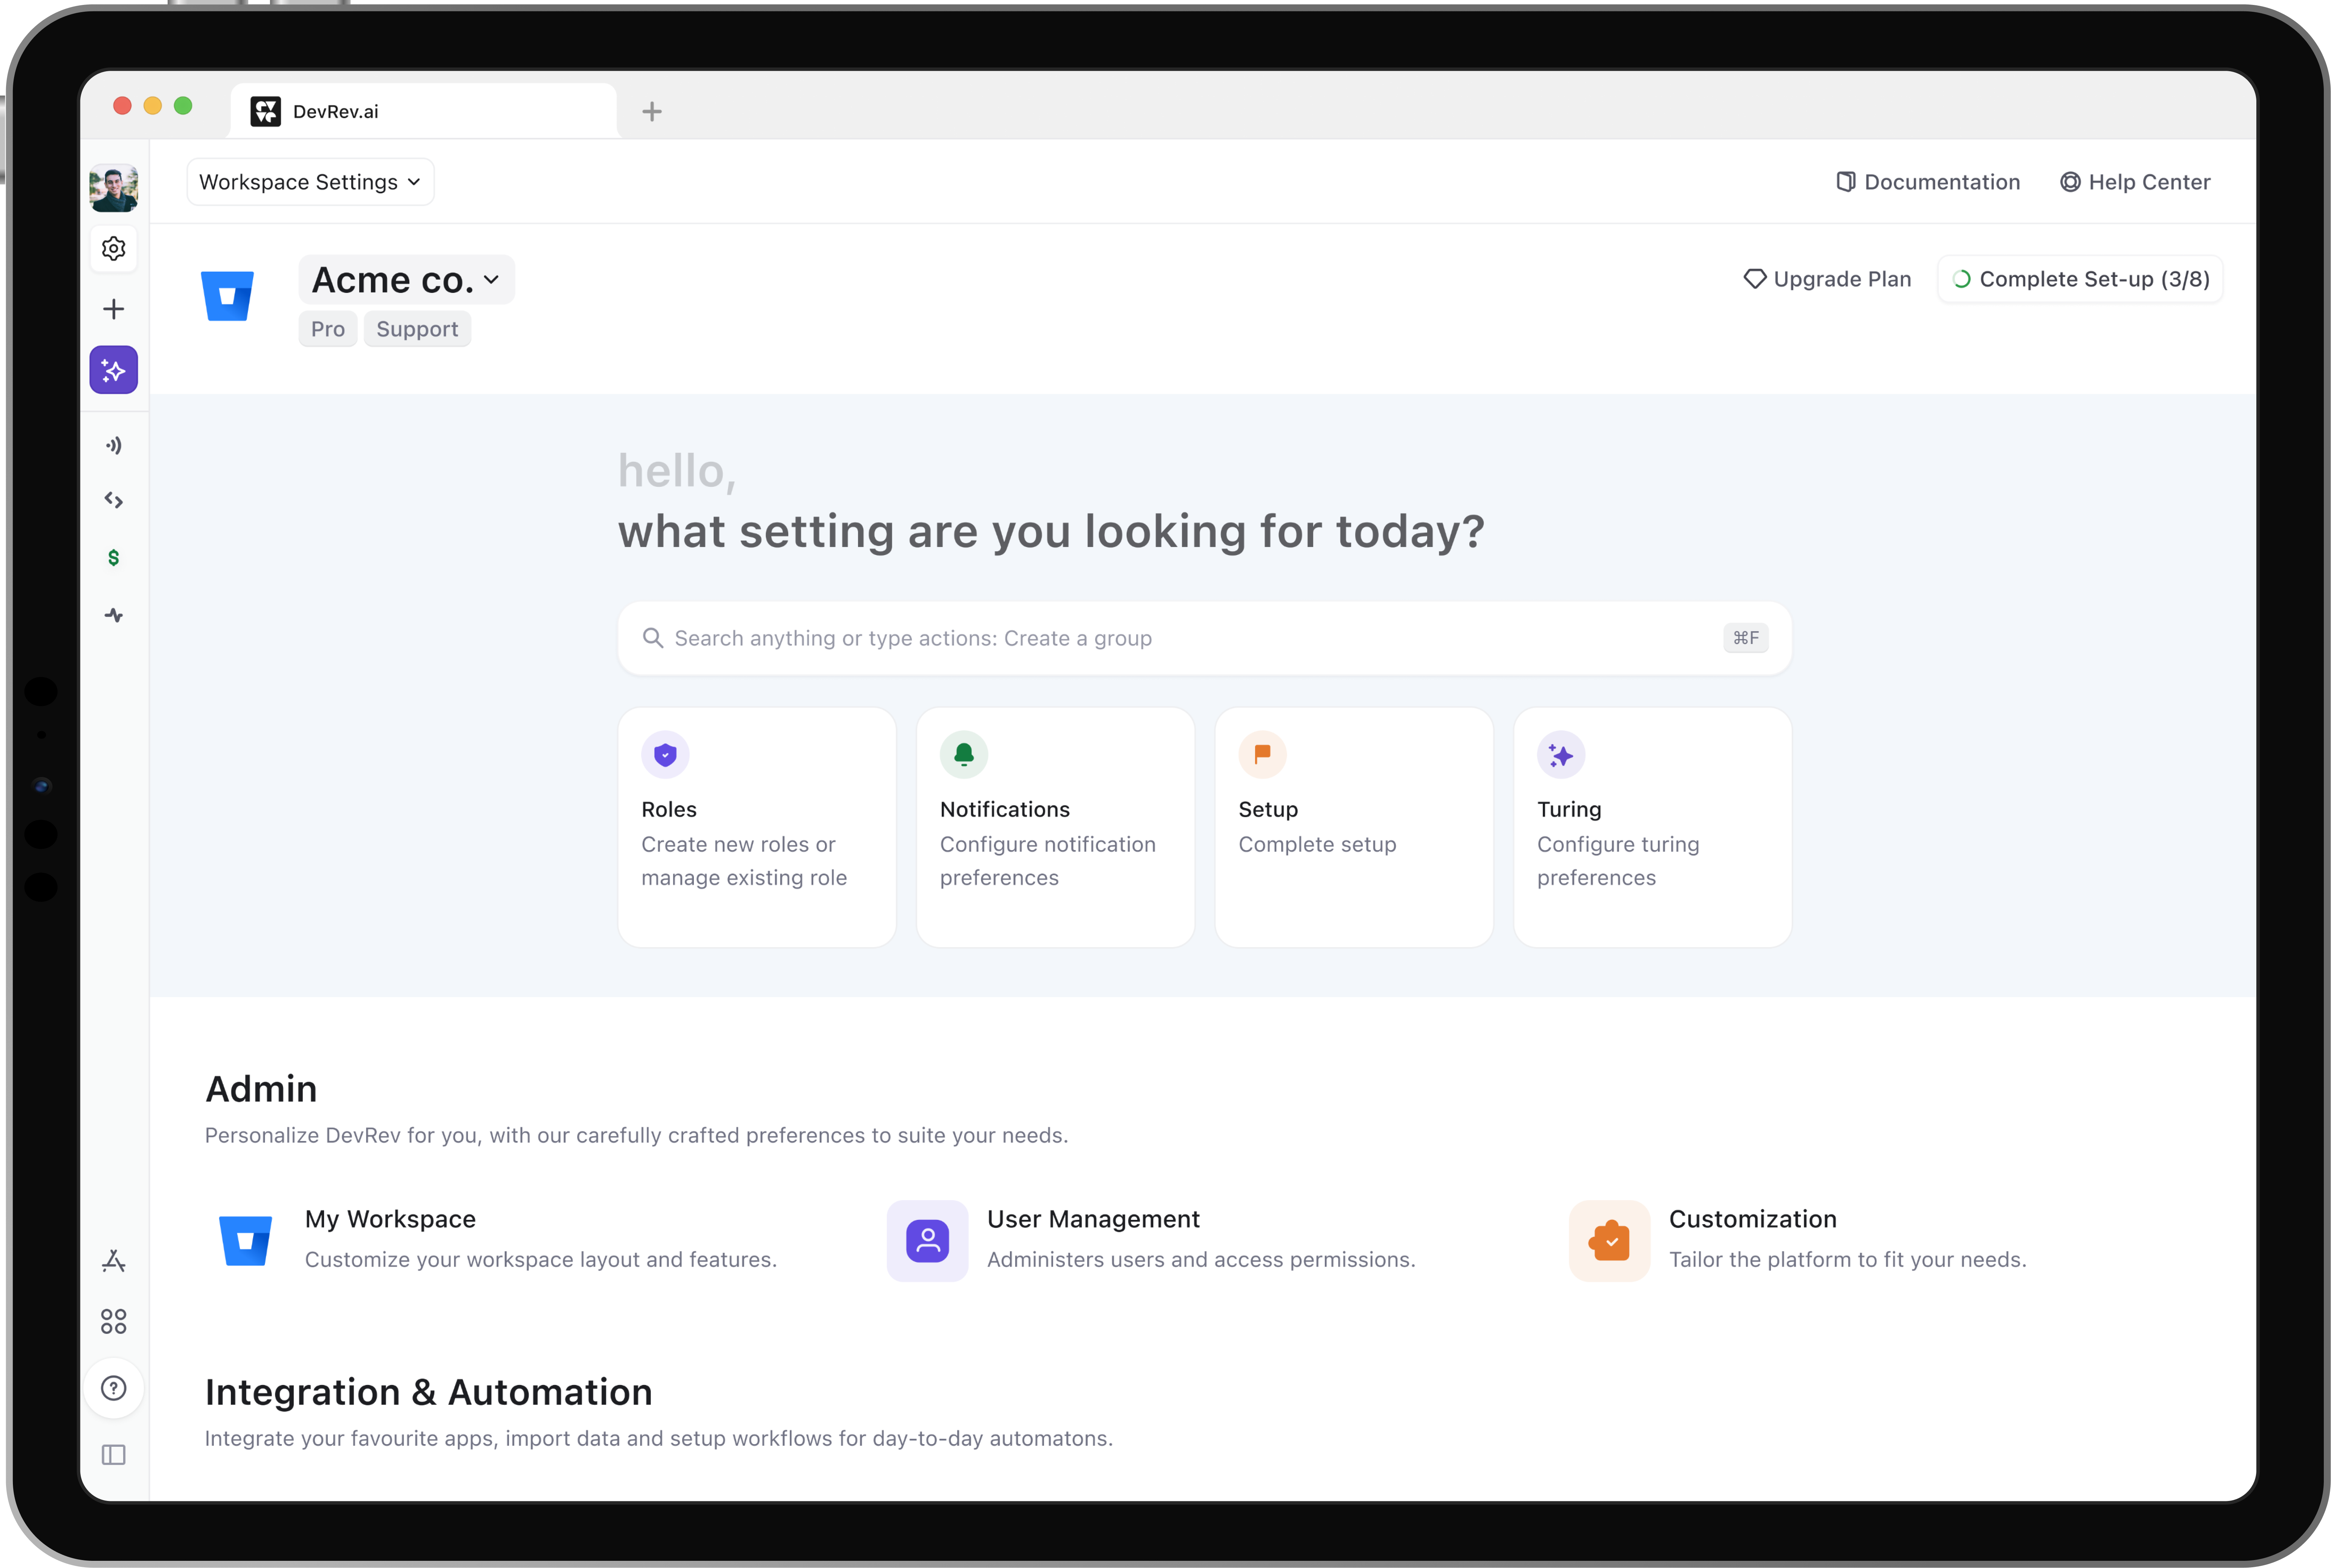The width and height of the screenshot is (2331, 1568).
Task: Click the plus icon in left sidebar
Action: (114, 309)
